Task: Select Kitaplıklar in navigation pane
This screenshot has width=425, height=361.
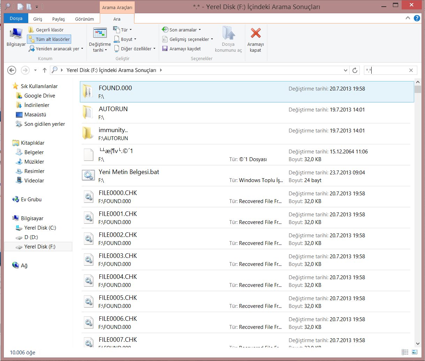Action: coord(32,143)
